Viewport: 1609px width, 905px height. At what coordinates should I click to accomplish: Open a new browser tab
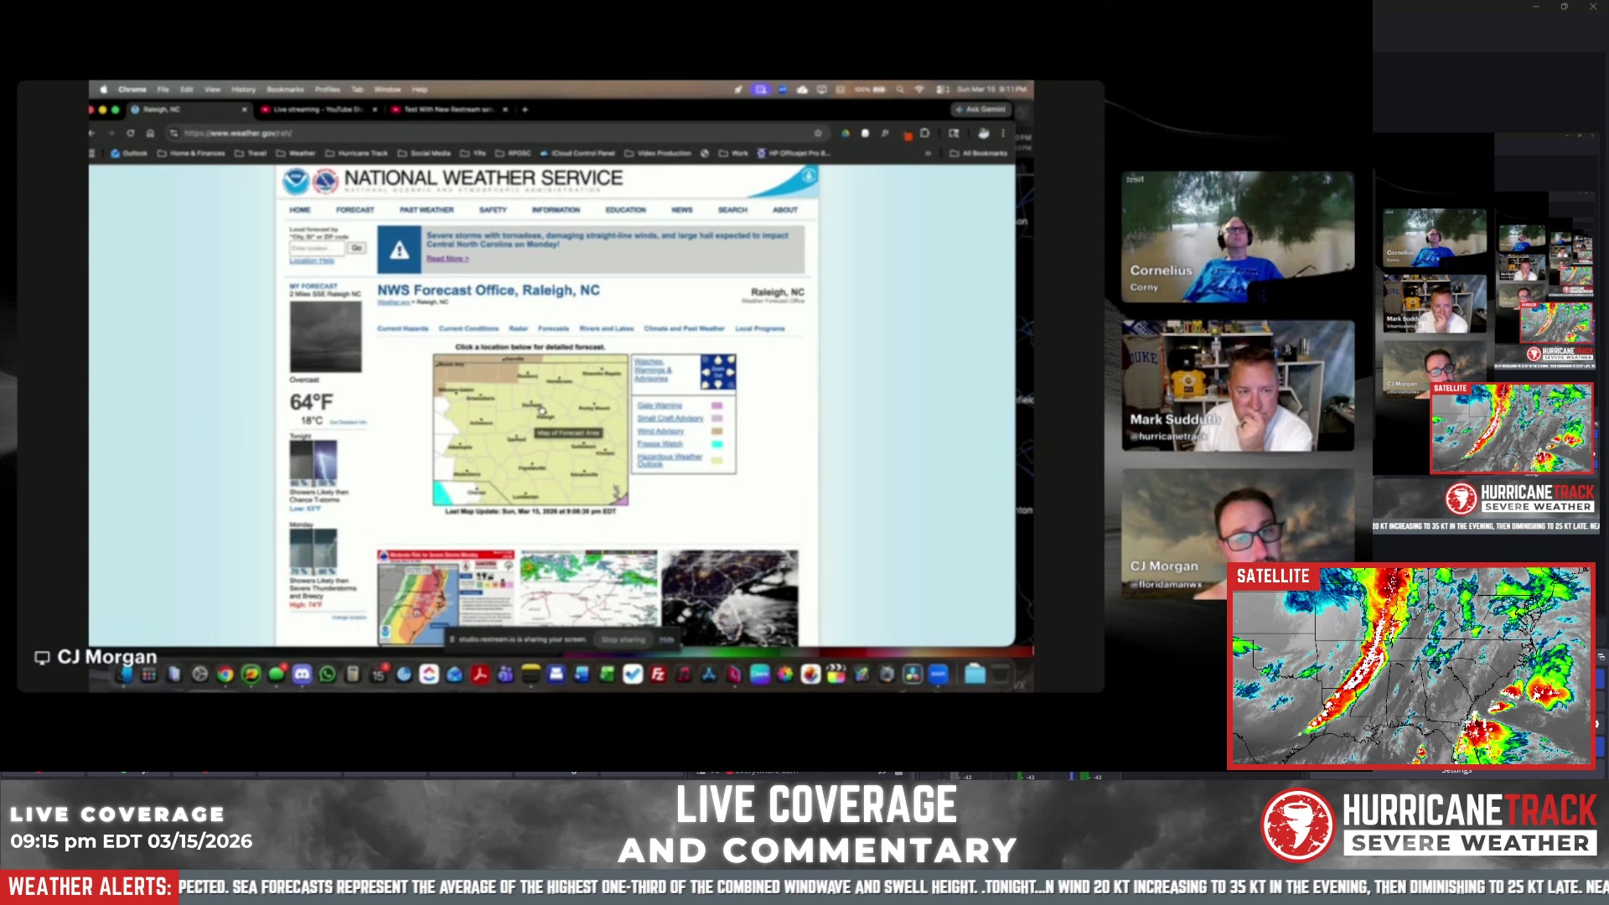coord(525,110)
